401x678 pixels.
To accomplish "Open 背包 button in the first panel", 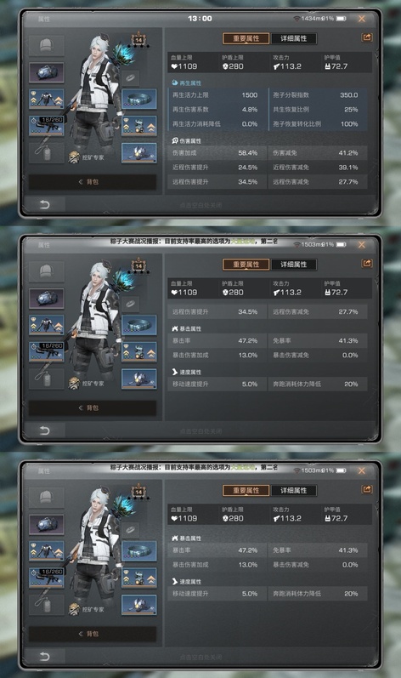I will 93,182.
